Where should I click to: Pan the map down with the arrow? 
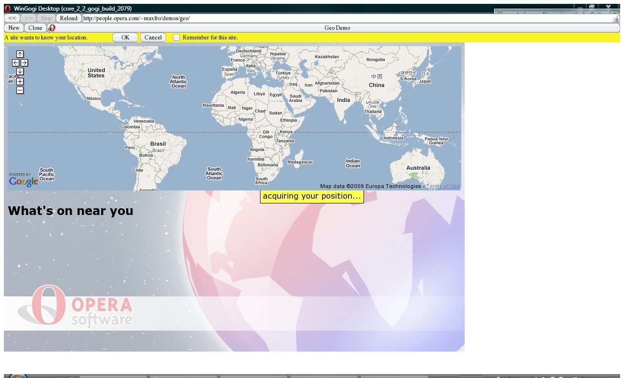click(x=20, y=71)
